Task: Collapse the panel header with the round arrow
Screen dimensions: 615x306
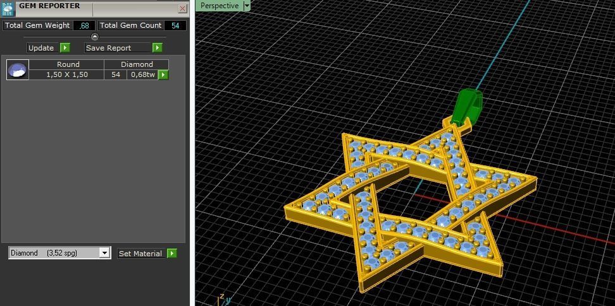Action: [95, 37]
